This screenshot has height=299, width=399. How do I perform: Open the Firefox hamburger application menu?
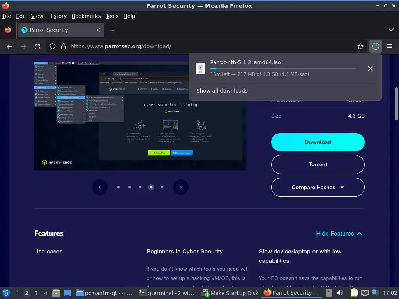coord(389,47)
